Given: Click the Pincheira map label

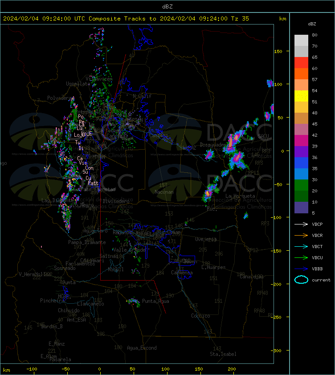Looking at the screenshot, I should click(52, 300).
